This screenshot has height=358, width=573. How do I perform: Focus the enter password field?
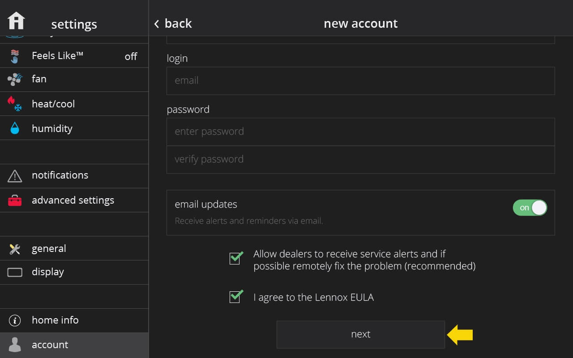click(x=361, y=132)
